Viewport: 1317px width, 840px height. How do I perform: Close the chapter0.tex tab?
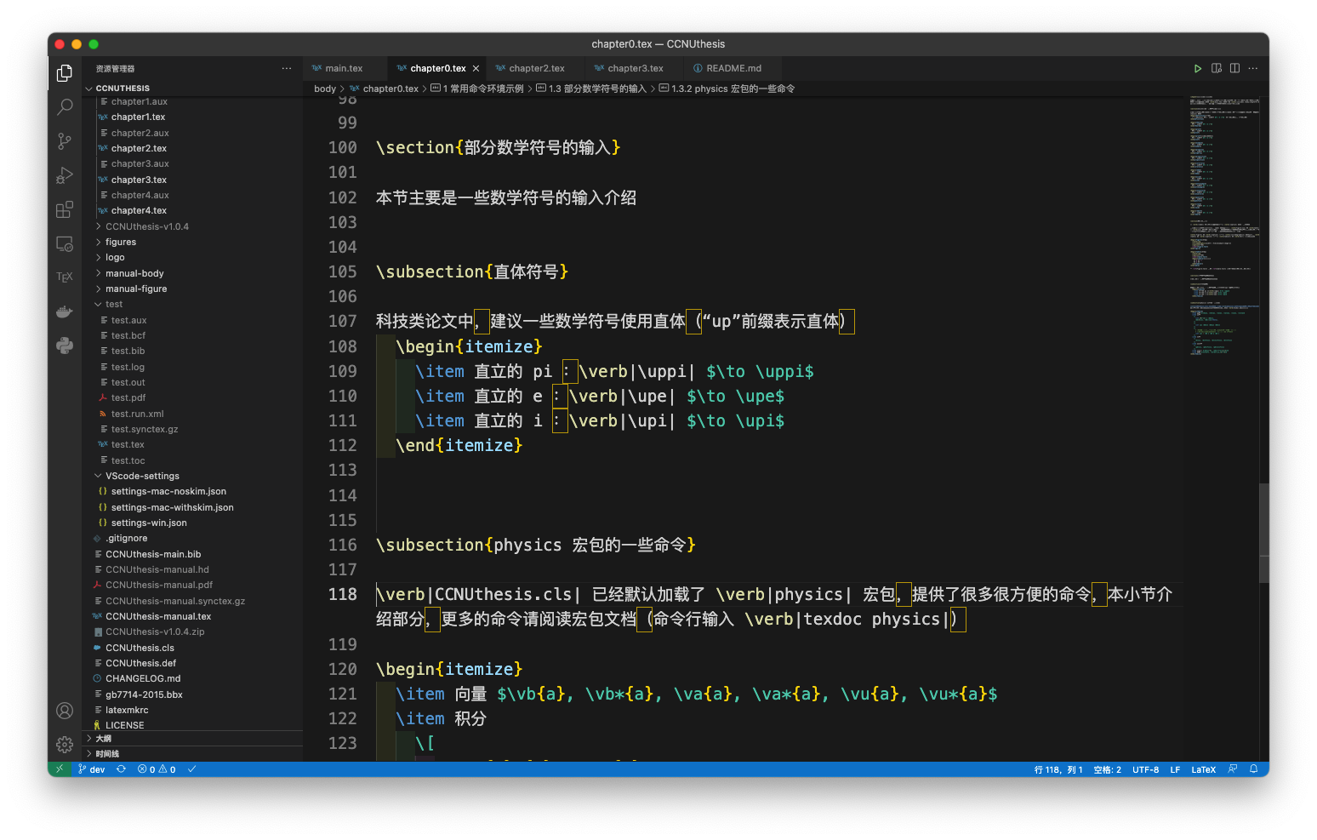[x=476, y=69]
